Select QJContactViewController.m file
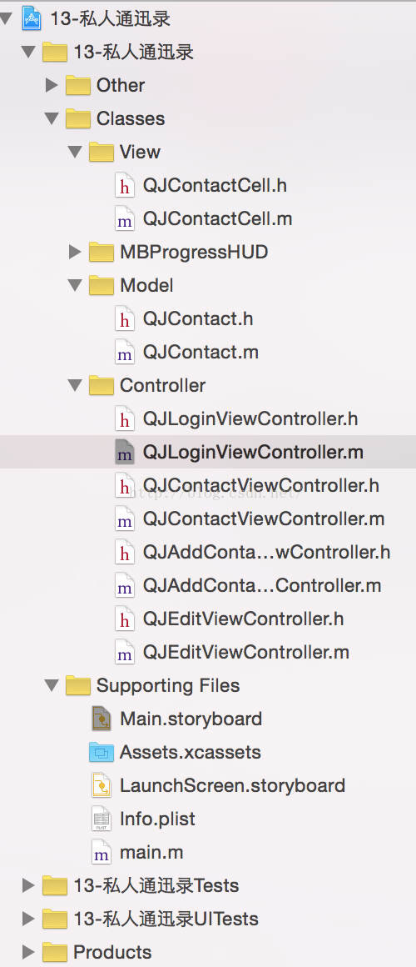The image size is (416, 967). click(264, 519)
